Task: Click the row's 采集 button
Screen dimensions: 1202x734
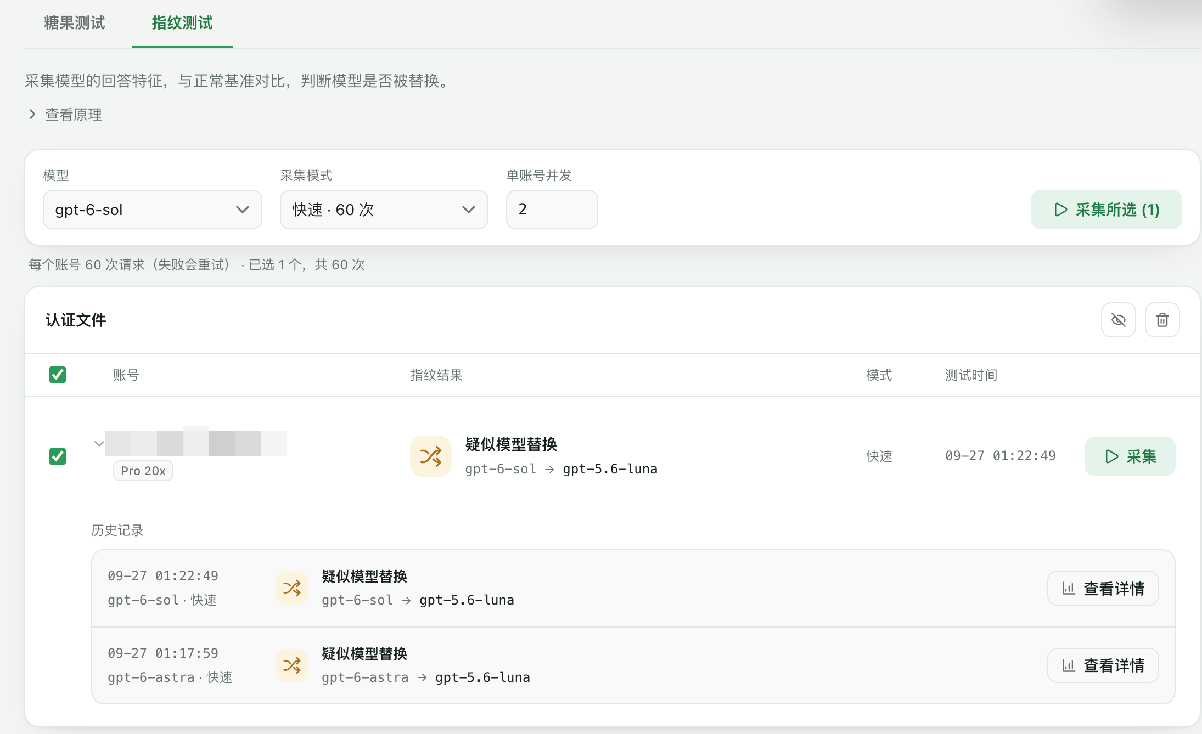Action: pyautogui.click(x=1130, y=456)
